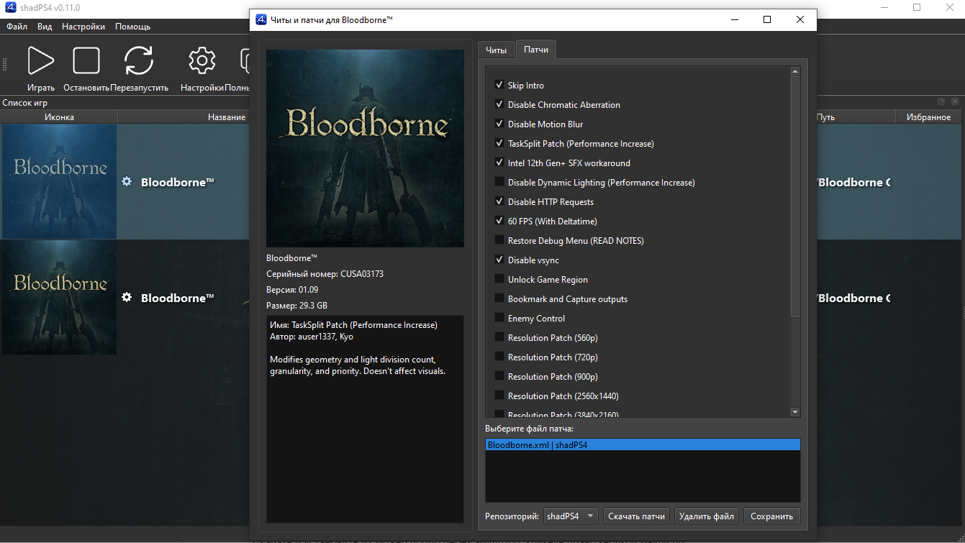
Task: Minimize the cheats and patches dialog
Action: [734, 20]
